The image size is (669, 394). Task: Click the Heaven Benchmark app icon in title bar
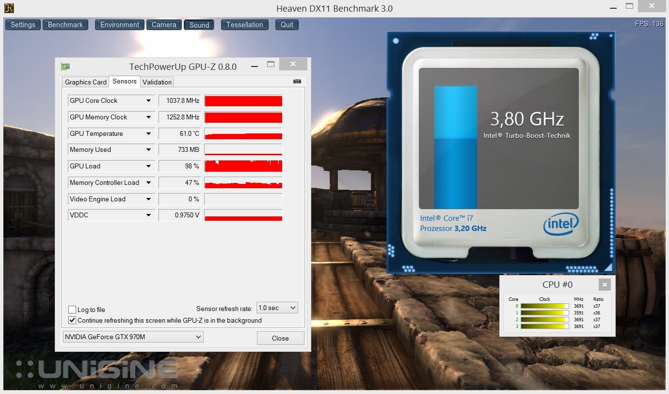pyautogui.click(x=9, y=8)
